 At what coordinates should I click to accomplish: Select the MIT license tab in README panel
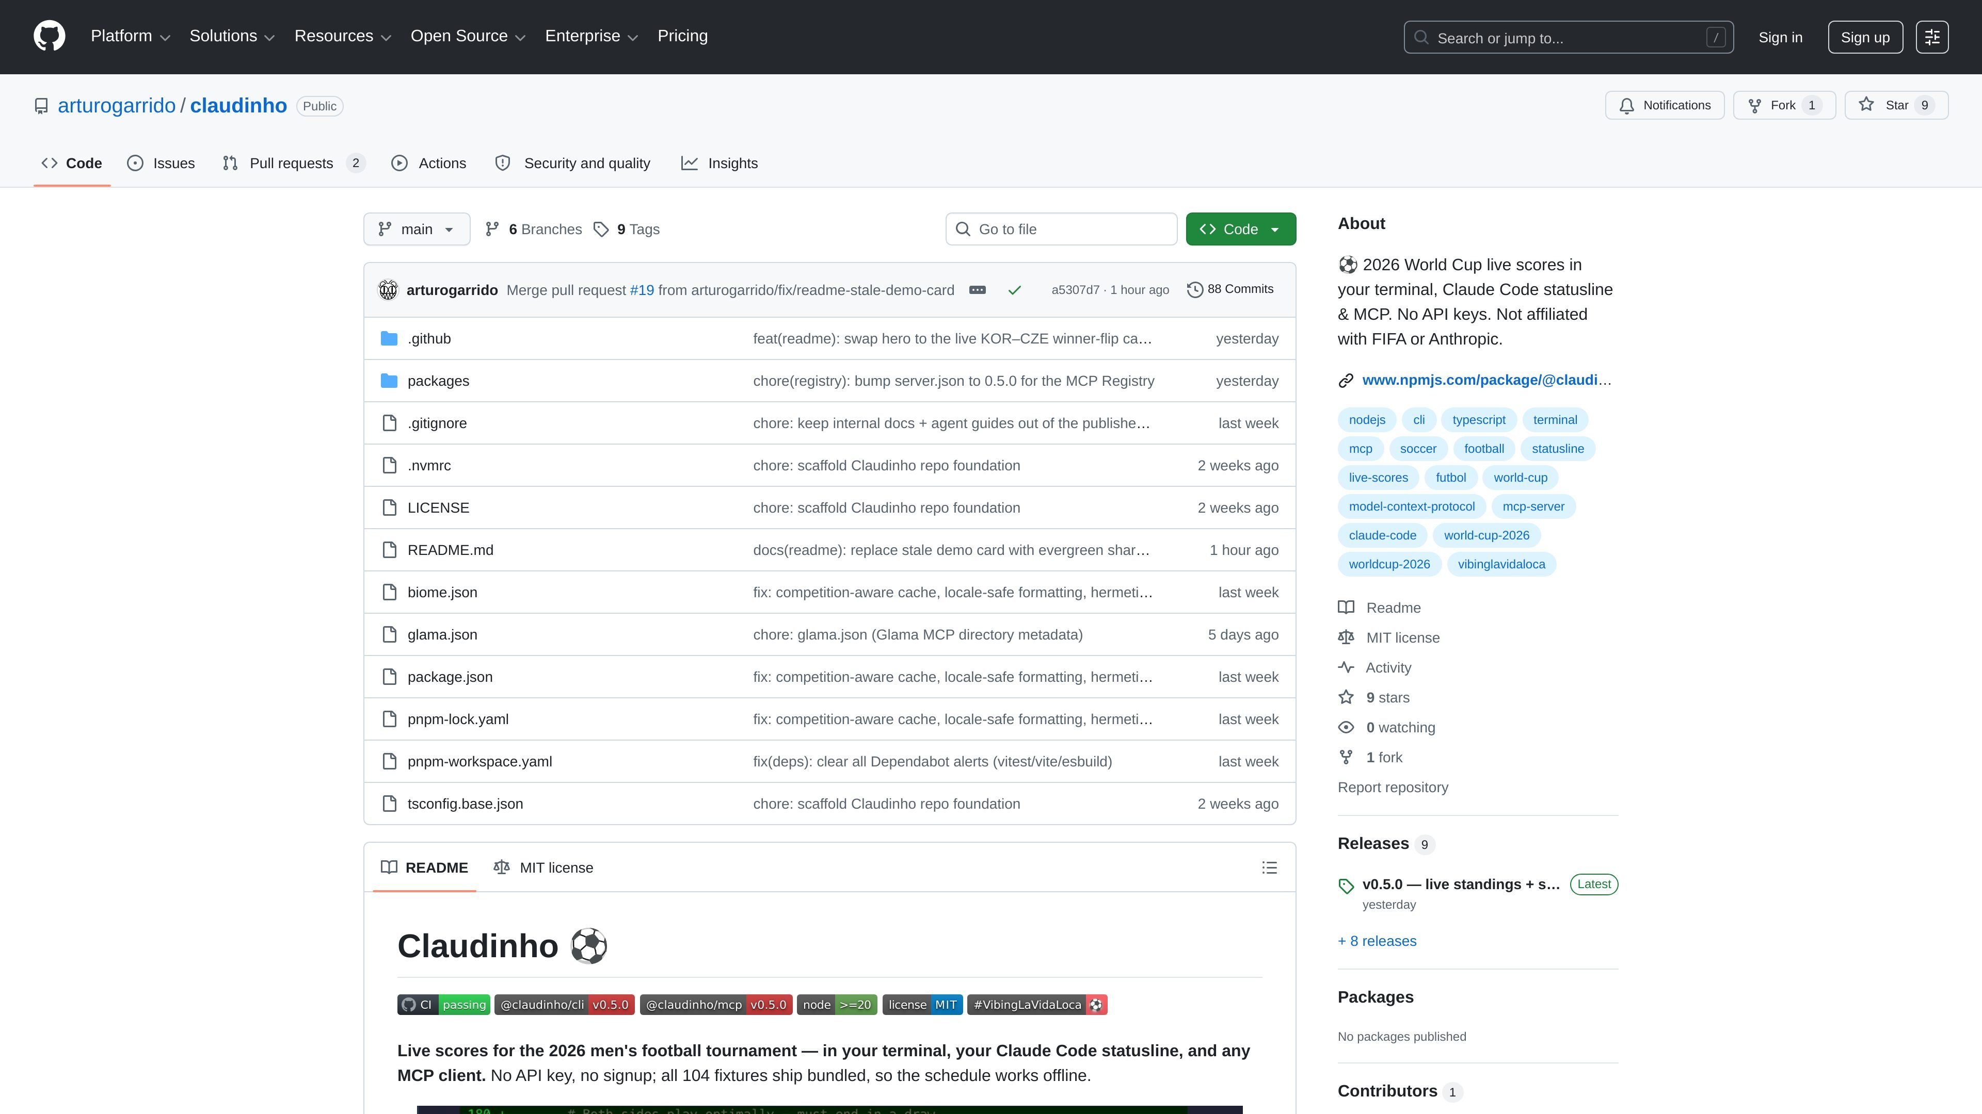543,868
